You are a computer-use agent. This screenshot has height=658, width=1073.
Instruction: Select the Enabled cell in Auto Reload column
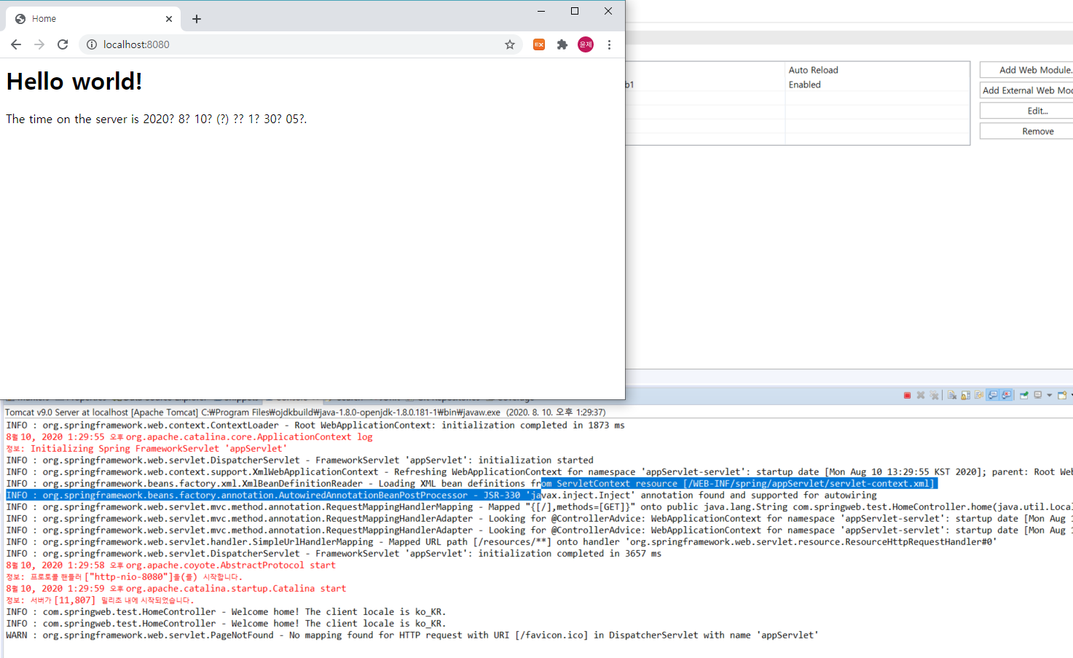(804, 85)
